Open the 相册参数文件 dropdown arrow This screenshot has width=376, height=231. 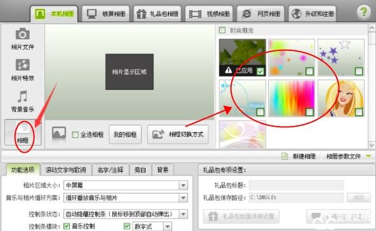(x=368, y=157)
